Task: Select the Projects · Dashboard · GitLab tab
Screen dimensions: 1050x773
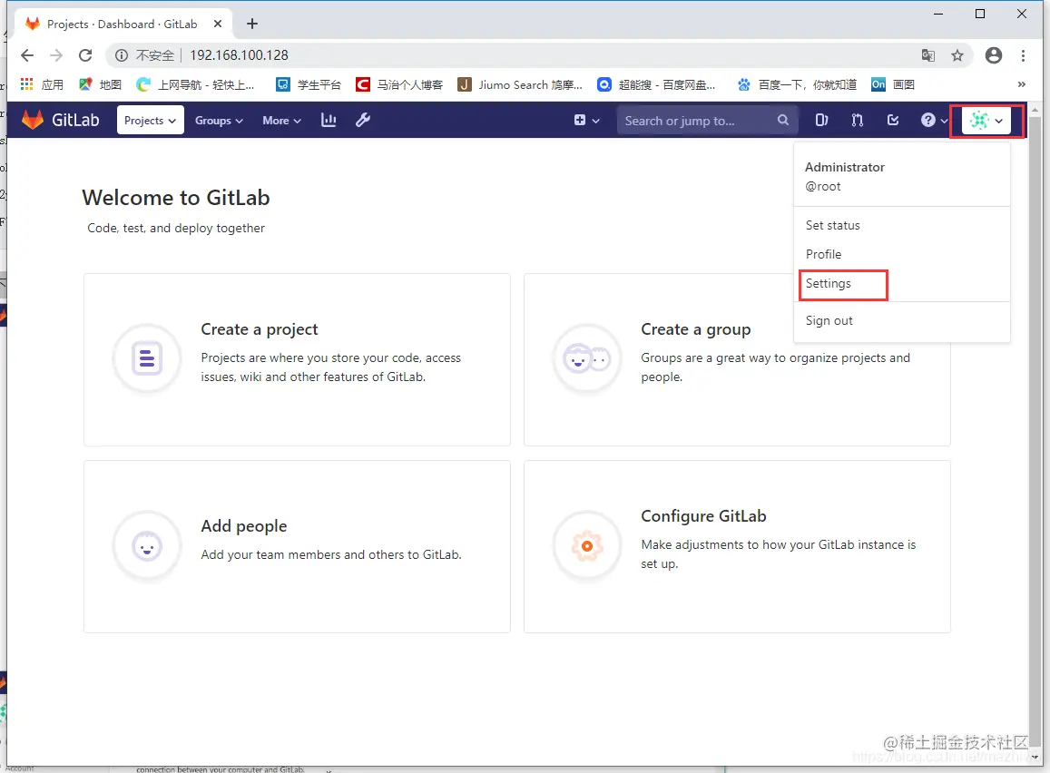Action: [122, 24]
